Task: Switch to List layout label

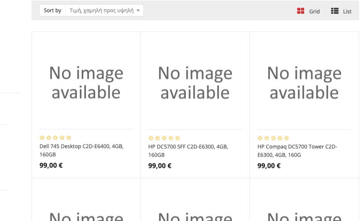Action: pos(347,11)
